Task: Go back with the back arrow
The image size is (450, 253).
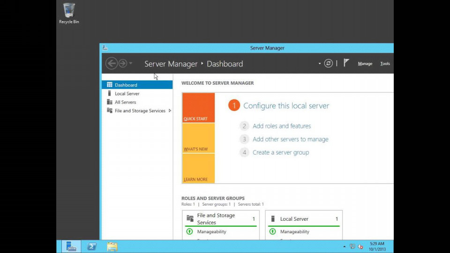Action: [x=112, y=63]
